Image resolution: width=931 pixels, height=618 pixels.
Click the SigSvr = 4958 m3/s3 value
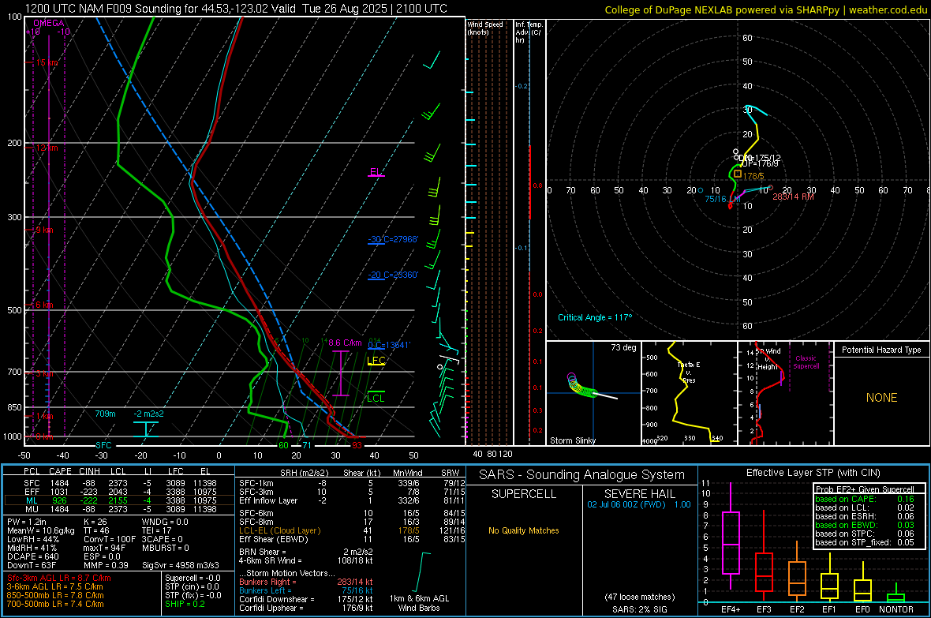tap(181, 565)
